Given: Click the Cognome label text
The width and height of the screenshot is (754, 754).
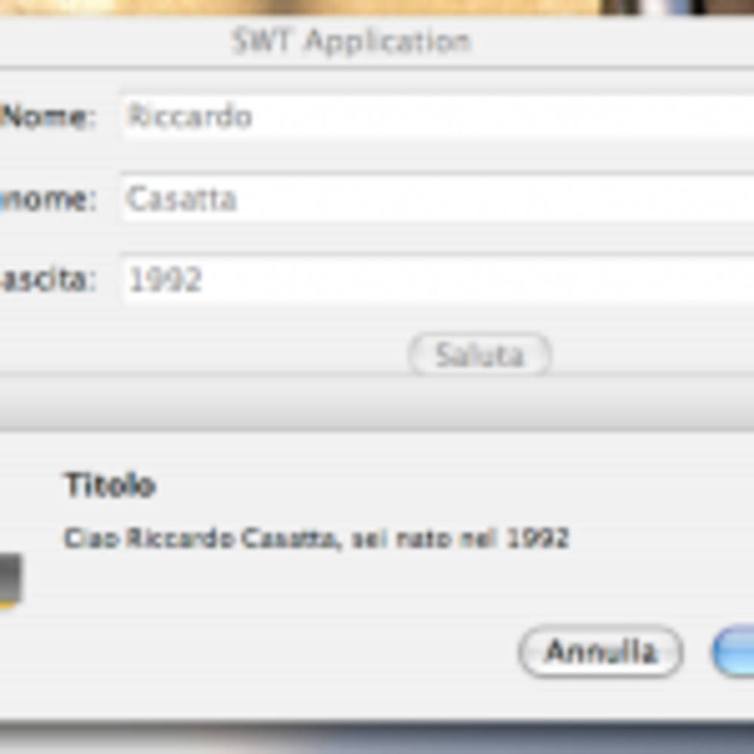Looking at the screenshot, I should (x=48, y=199).
